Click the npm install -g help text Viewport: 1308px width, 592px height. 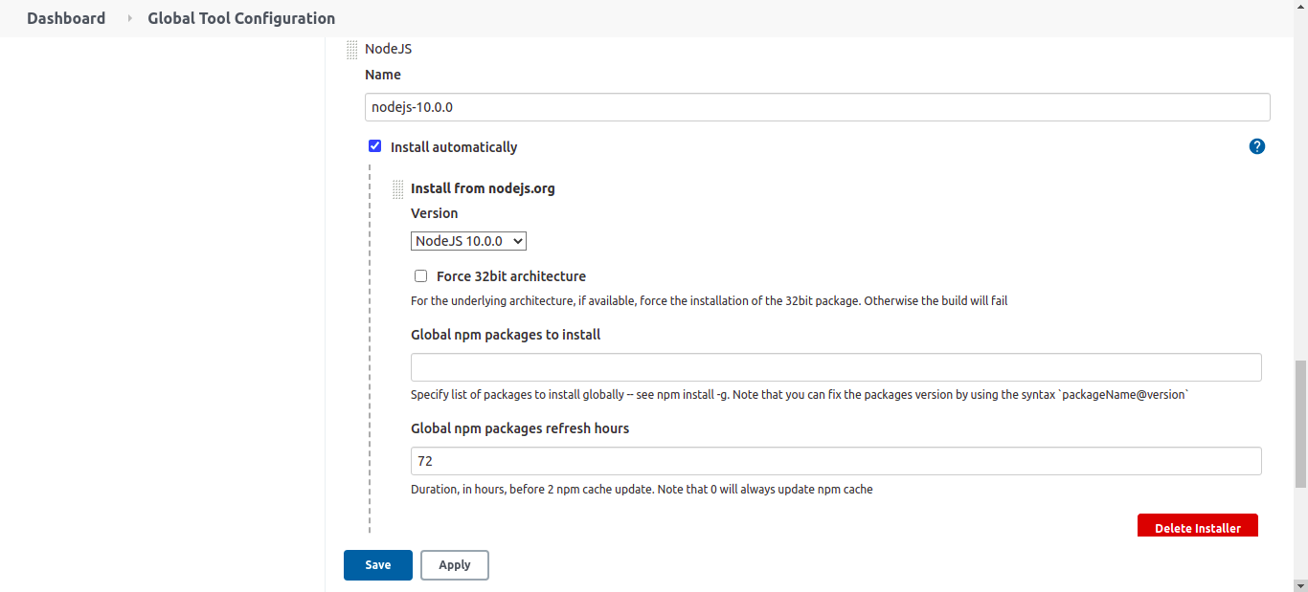[x=800, y=394]
